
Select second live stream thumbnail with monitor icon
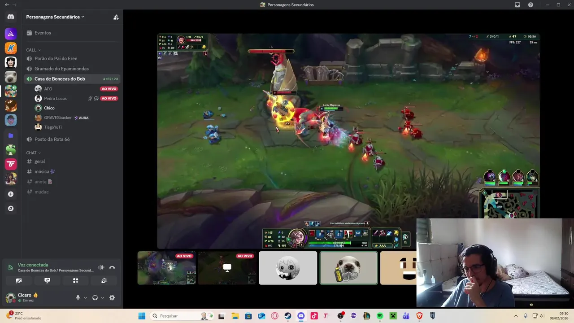[x=227, y=268]
